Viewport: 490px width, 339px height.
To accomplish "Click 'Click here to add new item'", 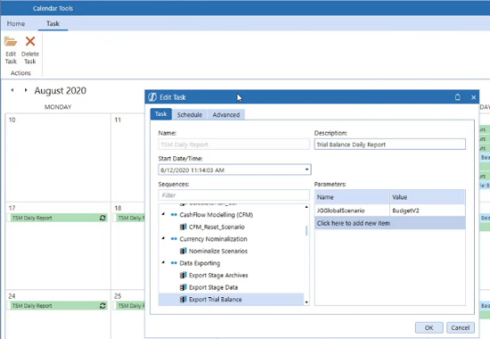I will click(390, 223).
